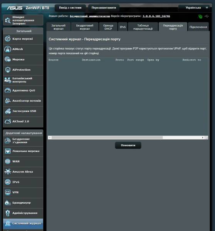Open the IPv6 log tab
Image resolution: width=215 pixels, height=231 pixels.
coord(123,27)
